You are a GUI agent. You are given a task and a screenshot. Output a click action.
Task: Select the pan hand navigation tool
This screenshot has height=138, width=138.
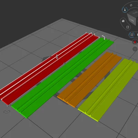(125, 10)
